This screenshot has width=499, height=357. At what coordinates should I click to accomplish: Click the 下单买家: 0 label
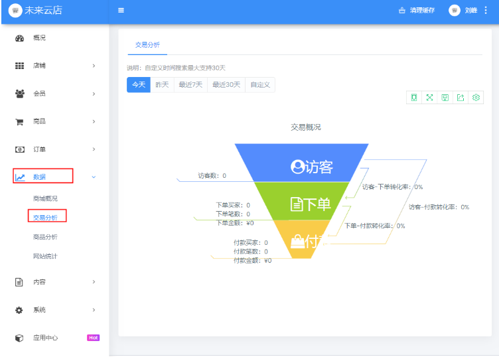click(x=233, y=205)
